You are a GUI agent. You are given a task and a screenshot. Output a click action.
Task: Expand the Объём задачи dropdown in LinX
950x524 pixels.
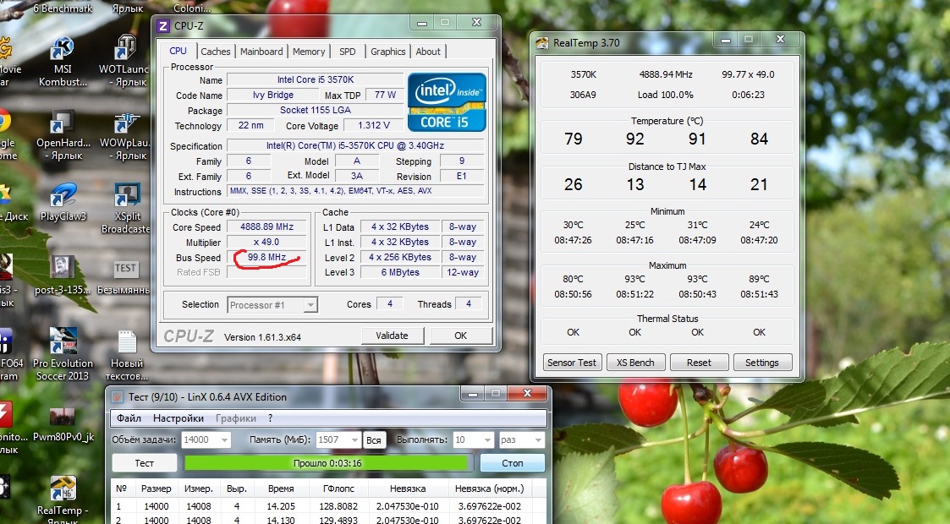coord(222,439)
